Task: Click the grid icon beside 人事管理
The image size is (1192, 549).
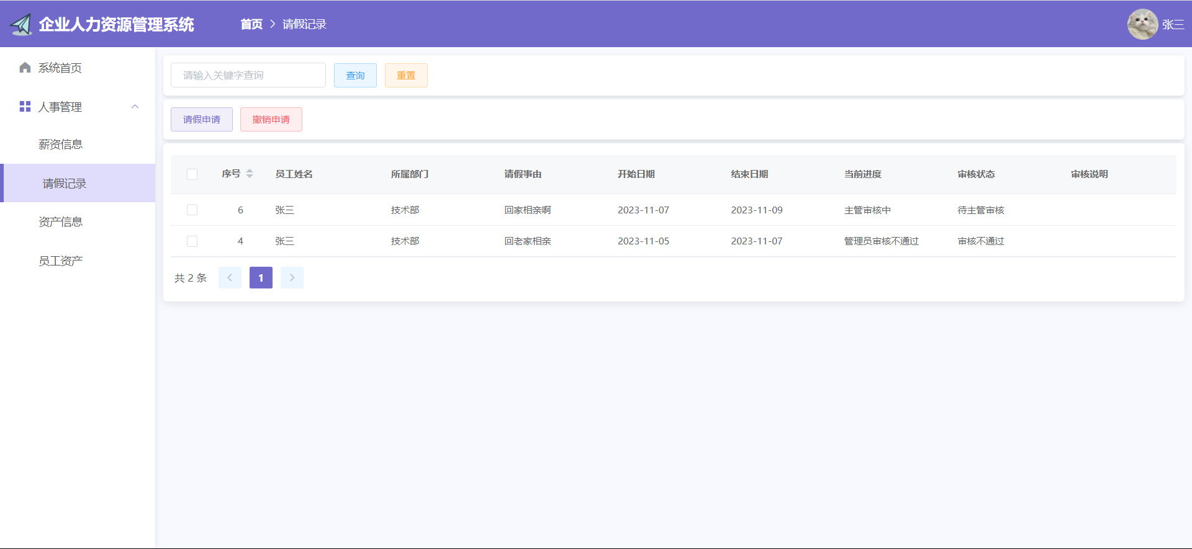Action: point(25,107)
